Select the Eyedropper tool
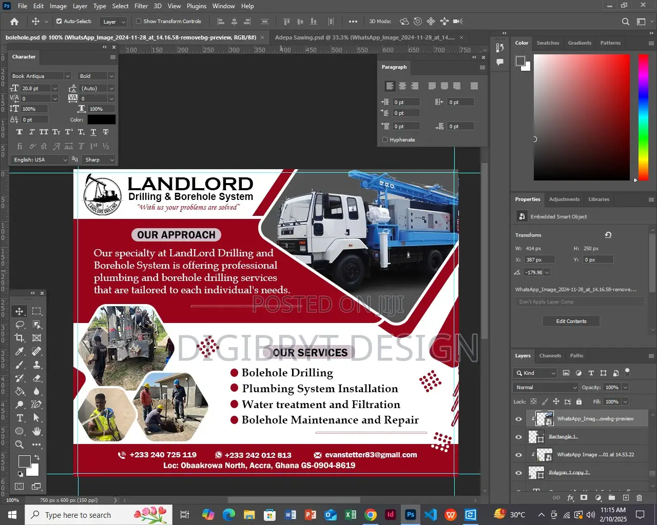This screenshot has width=657, height=525. point(20,351)
